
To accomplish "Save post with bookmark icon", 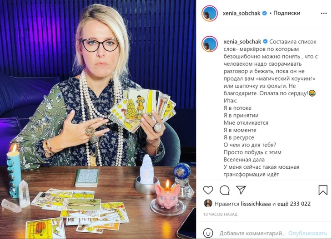I will point(323,190).
